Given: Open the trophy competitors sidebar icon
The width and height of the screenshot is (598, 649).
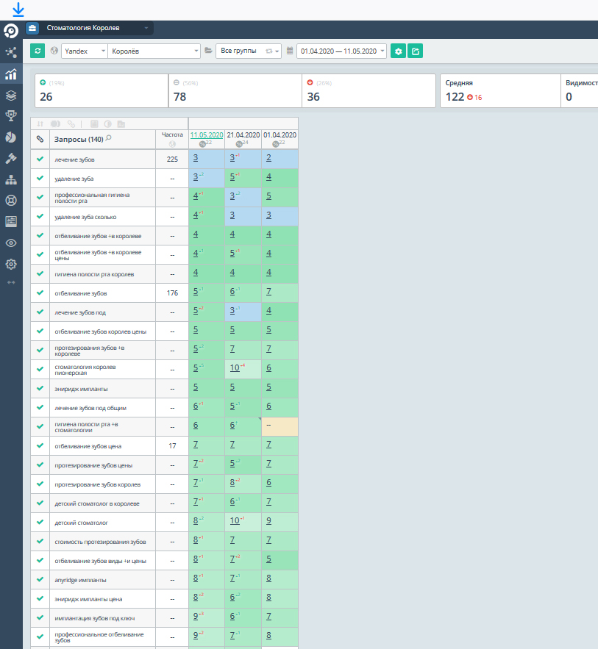Looking at the screenshot, I should click(x=11, y=116).
